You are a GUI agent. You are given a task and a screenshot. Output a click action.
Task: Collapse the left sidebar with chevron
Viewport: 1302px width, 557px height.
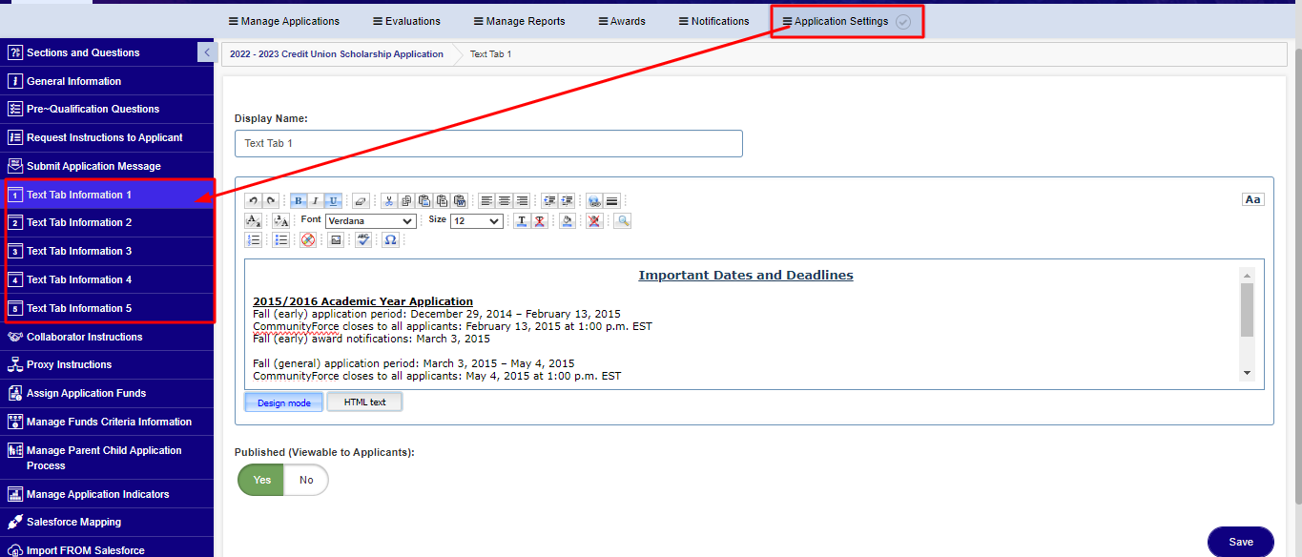[206, 52]
